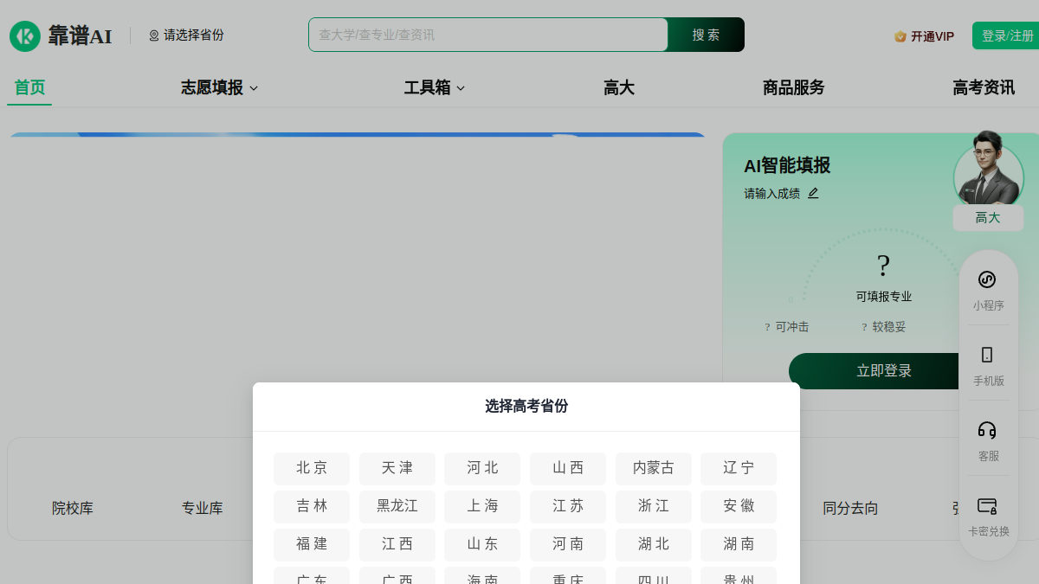The image size is (1039, 584).
Task: Open the 小程序 mini-program icon
Action: pos(987,279)
